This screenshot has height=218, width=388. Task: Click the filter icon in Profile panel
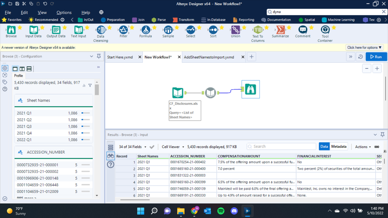tap(90, 85)
